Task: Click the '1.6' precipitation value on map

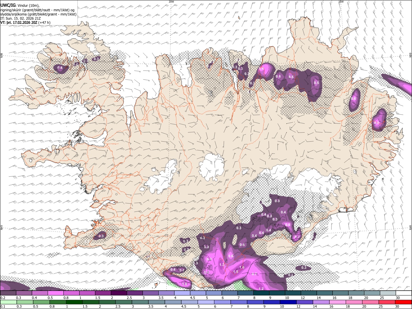Action: 242,267
